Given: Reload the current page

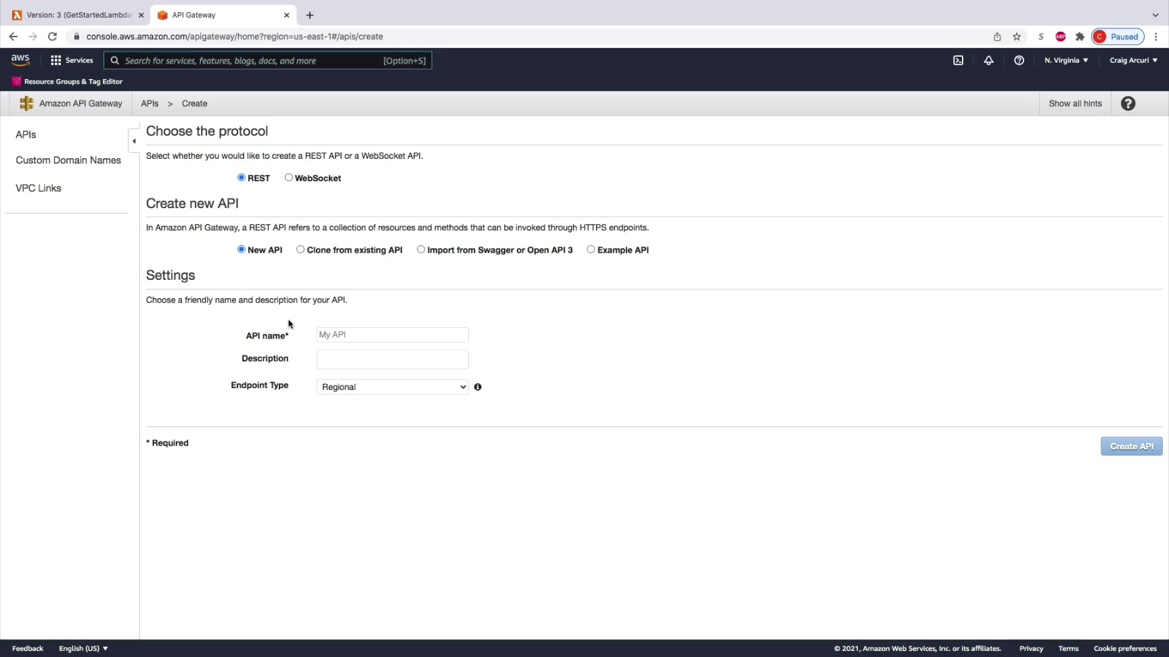Looking at the screenshot, I should click(x=52, y=36).
